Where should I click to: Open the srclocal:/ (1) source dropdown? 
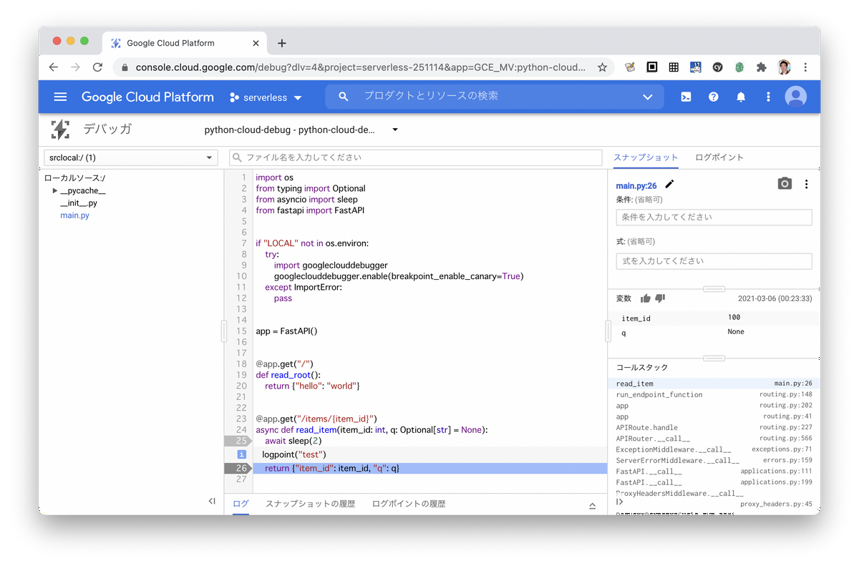click(130, 157)
